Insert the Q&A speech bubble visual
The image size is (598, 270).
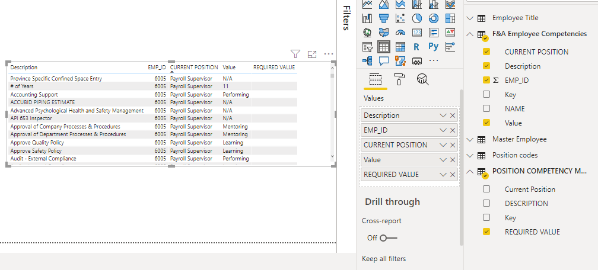point(384,61)
